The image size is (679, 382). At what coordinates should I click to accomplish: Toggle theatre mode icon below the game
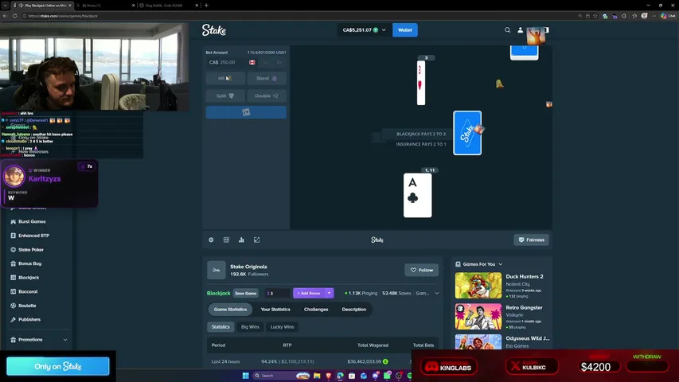[x=257, y=240]
